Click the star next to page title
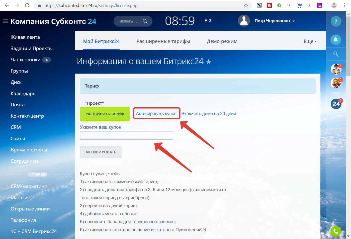 [209, 62]
